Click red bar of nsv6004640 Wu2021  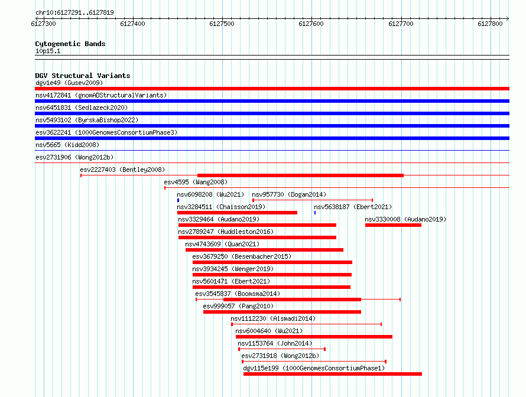click(314, 337)
